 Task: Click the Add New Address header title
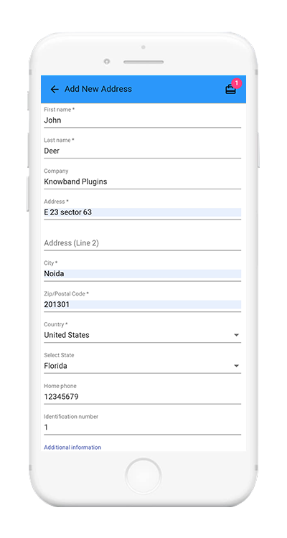98,89
